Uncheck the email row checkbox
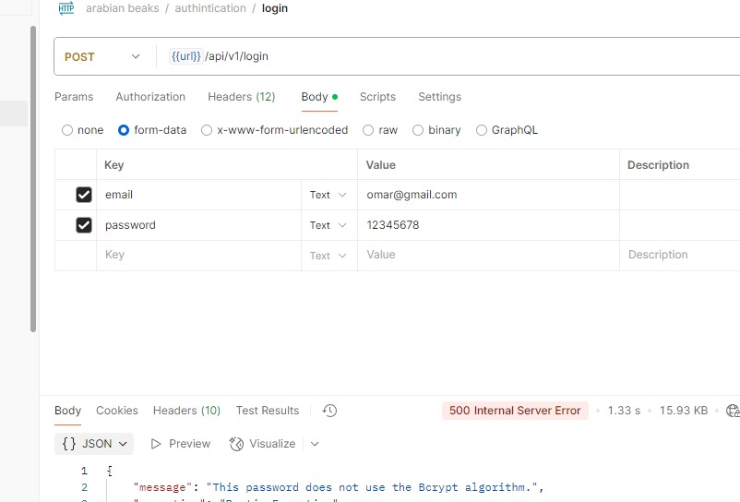Viewport: 740px width, 502px height. (84, 195)
